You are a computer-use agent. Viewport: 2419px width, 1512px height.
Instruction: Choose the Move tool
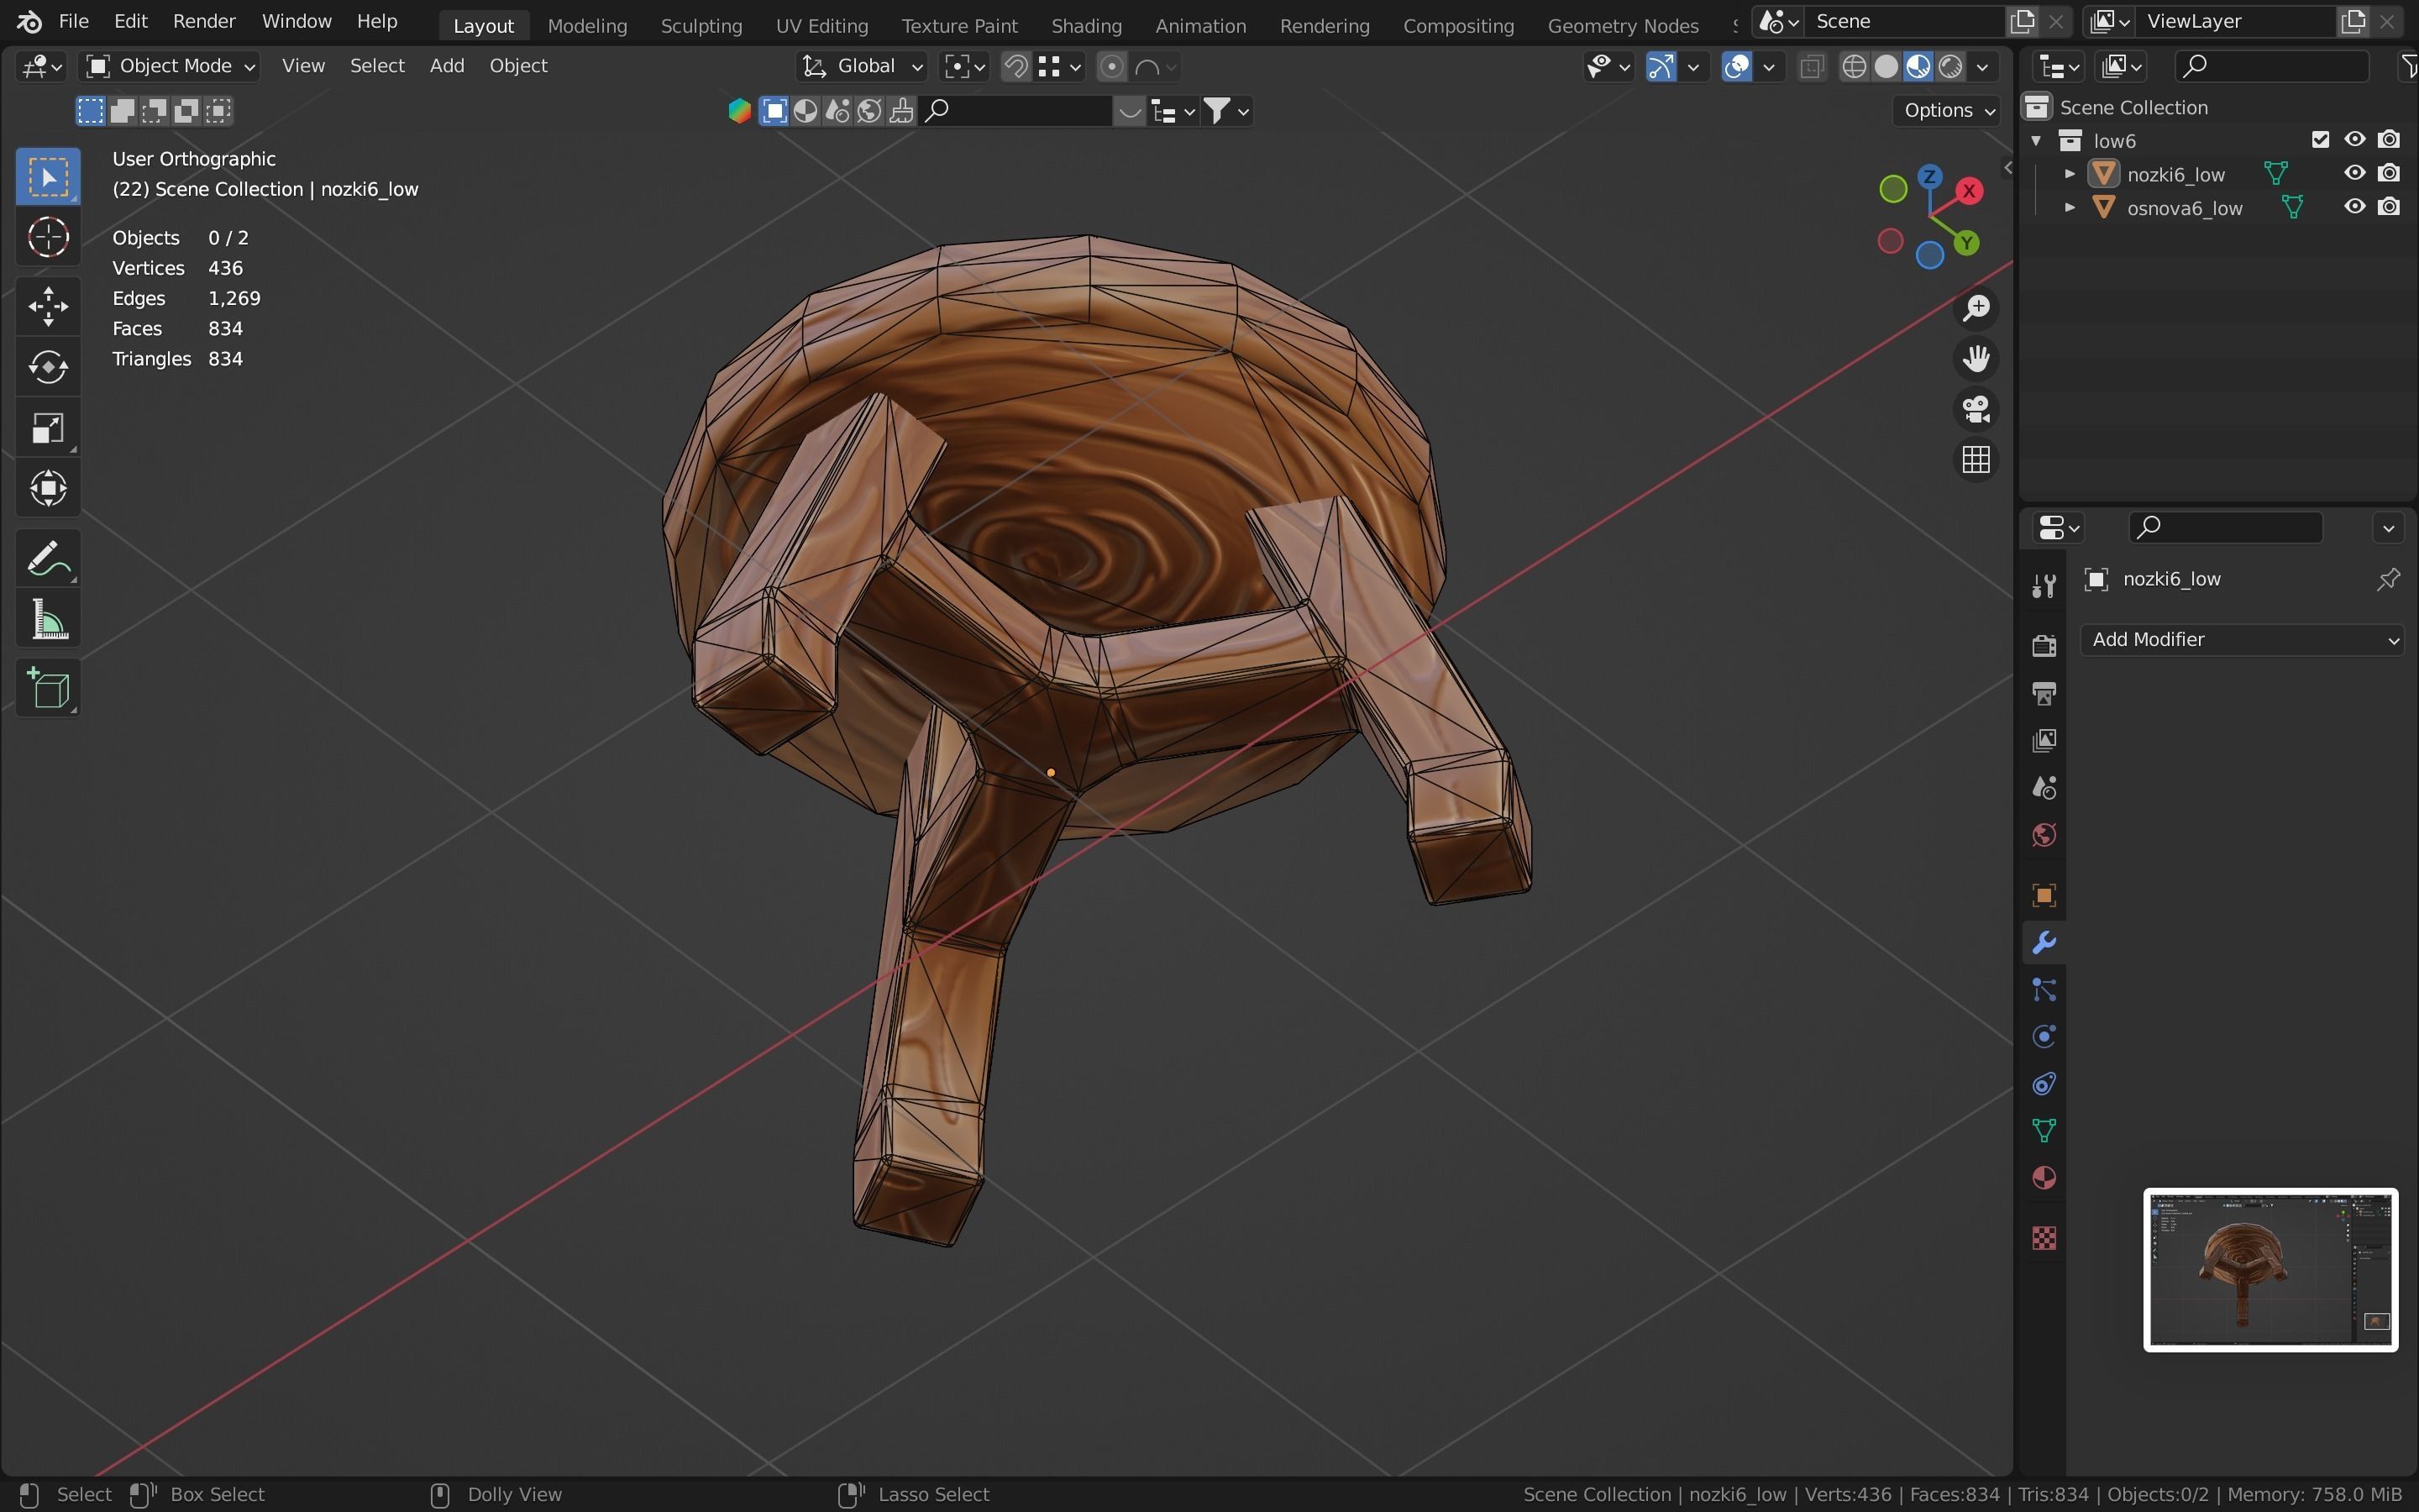click(x=48, y=306)
